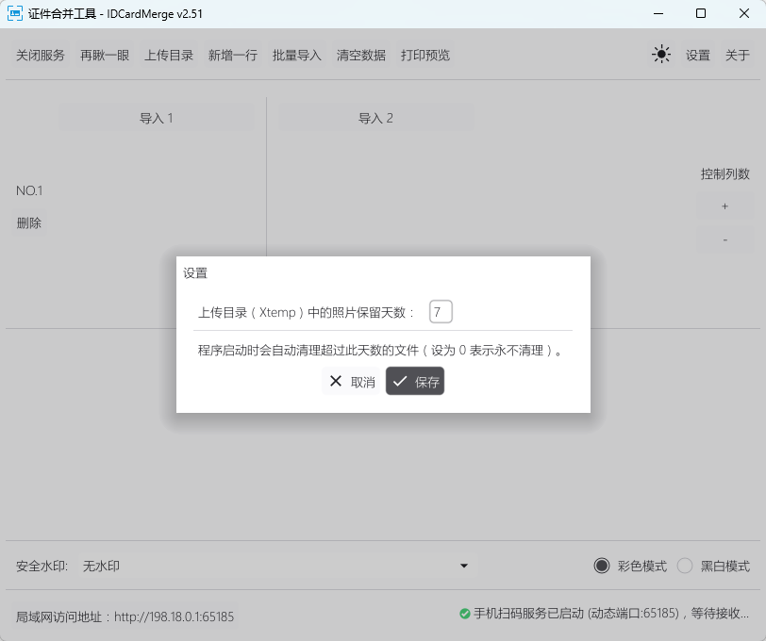Click the 程序启动时会自动清理 hint text

pyautogui.click(x=380, y=351)
